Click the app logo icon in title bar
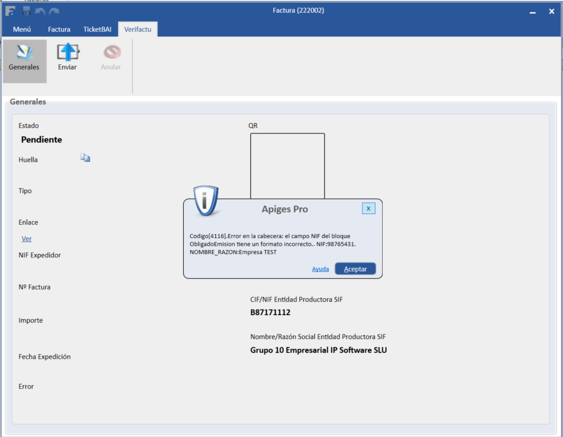Image resolution: width=563 pixels, height=437 pixels. coord(11,11)
